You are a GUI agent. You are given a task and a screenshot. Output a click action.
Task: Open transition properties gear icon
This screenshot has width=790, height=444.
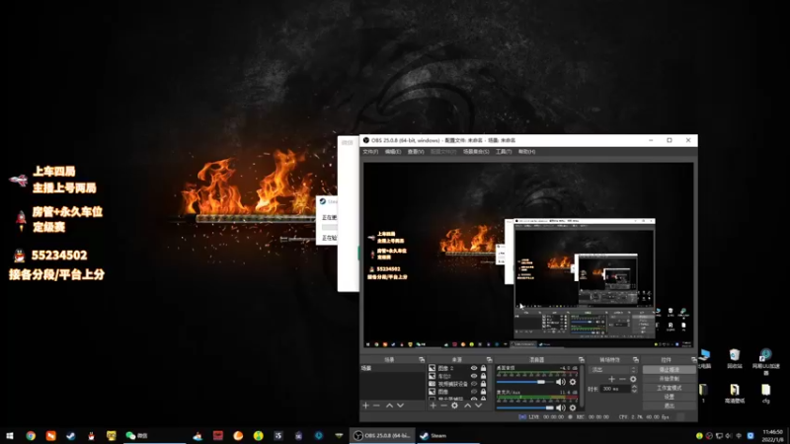634,379
